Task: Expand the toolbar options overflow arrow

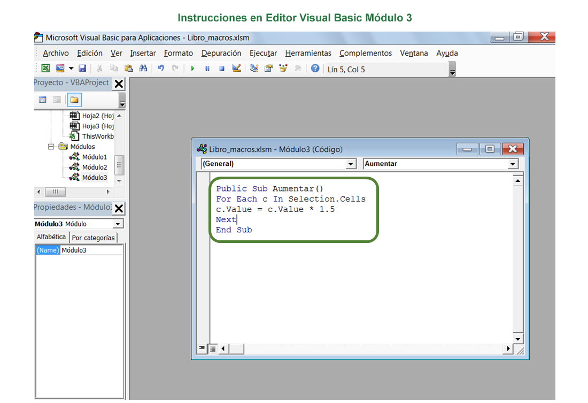Action: coord(453,70)
